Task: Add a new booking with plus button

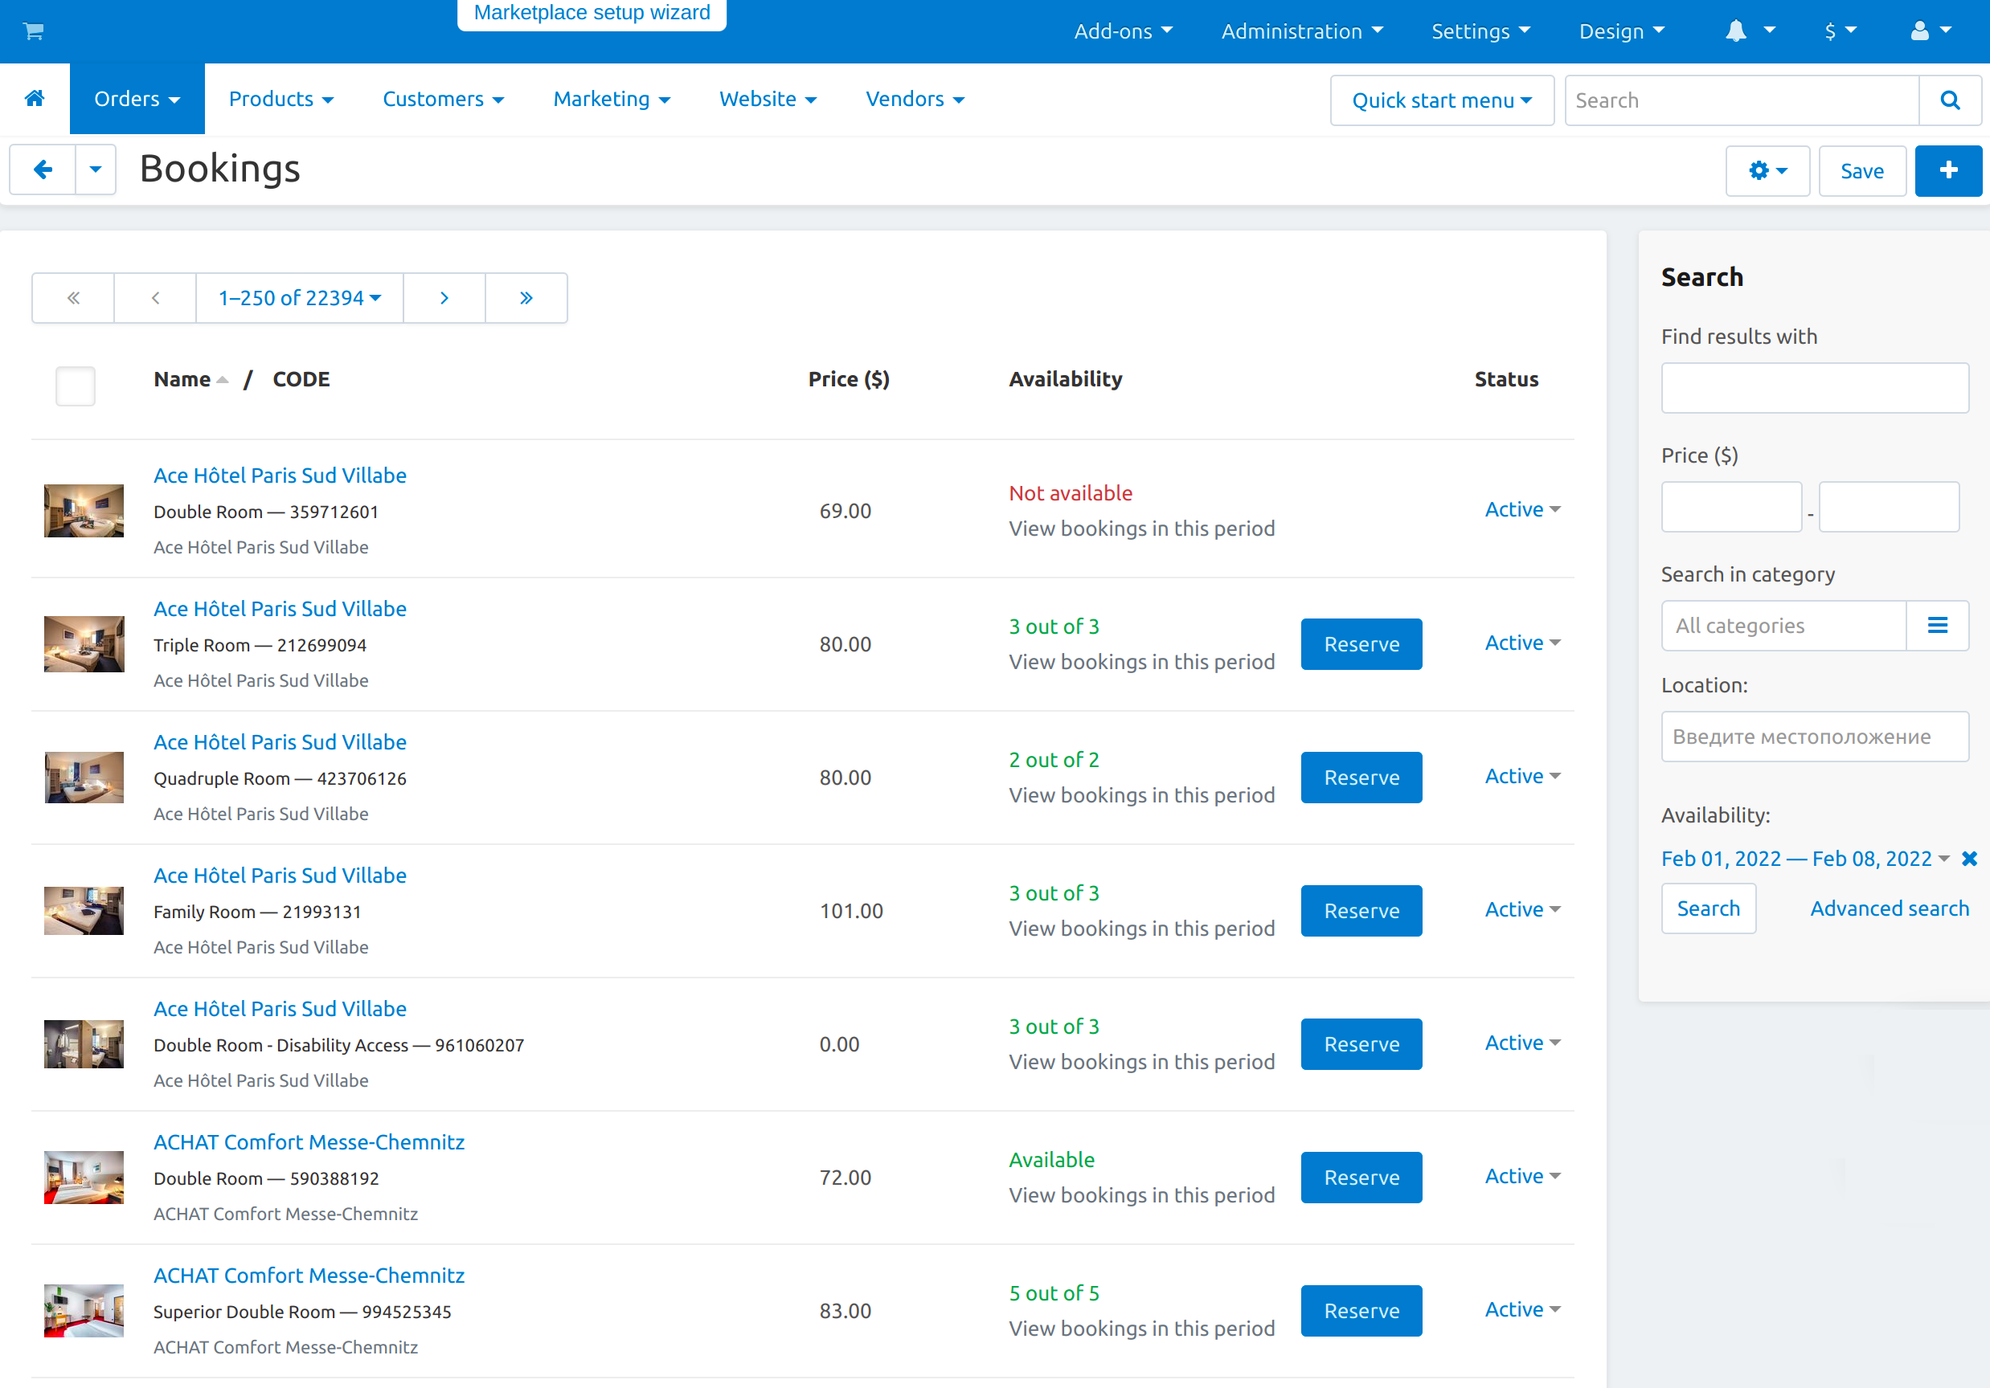Action: click(x=1947, y=170)
